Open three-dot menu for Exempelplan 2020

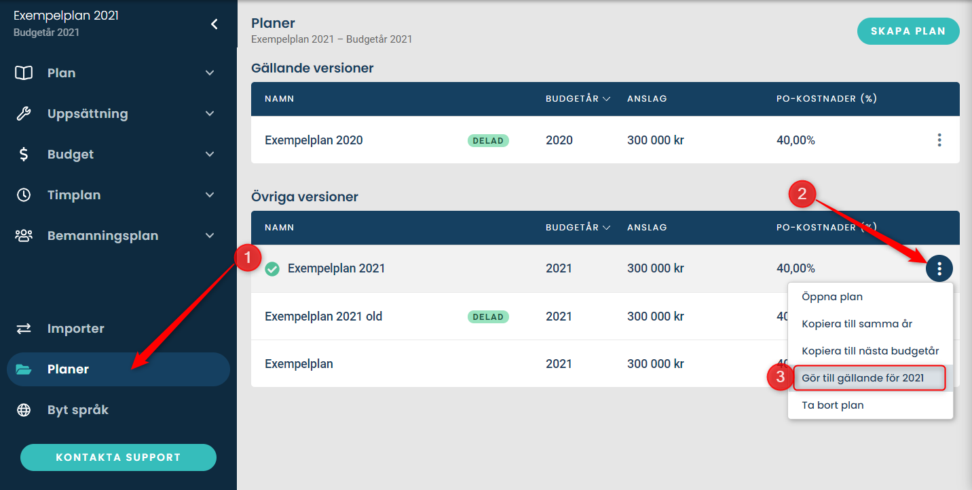point(939,140)
